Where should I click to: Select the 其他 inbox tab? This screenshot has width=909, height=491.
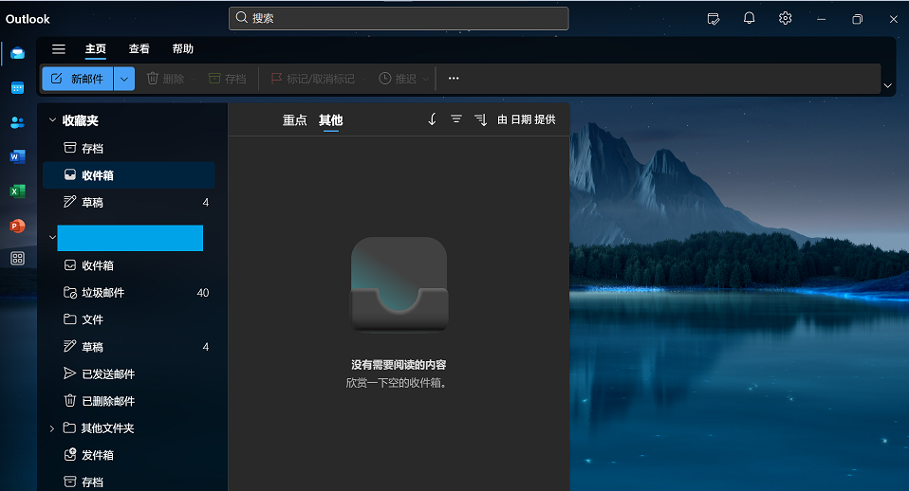pos(330,119)
